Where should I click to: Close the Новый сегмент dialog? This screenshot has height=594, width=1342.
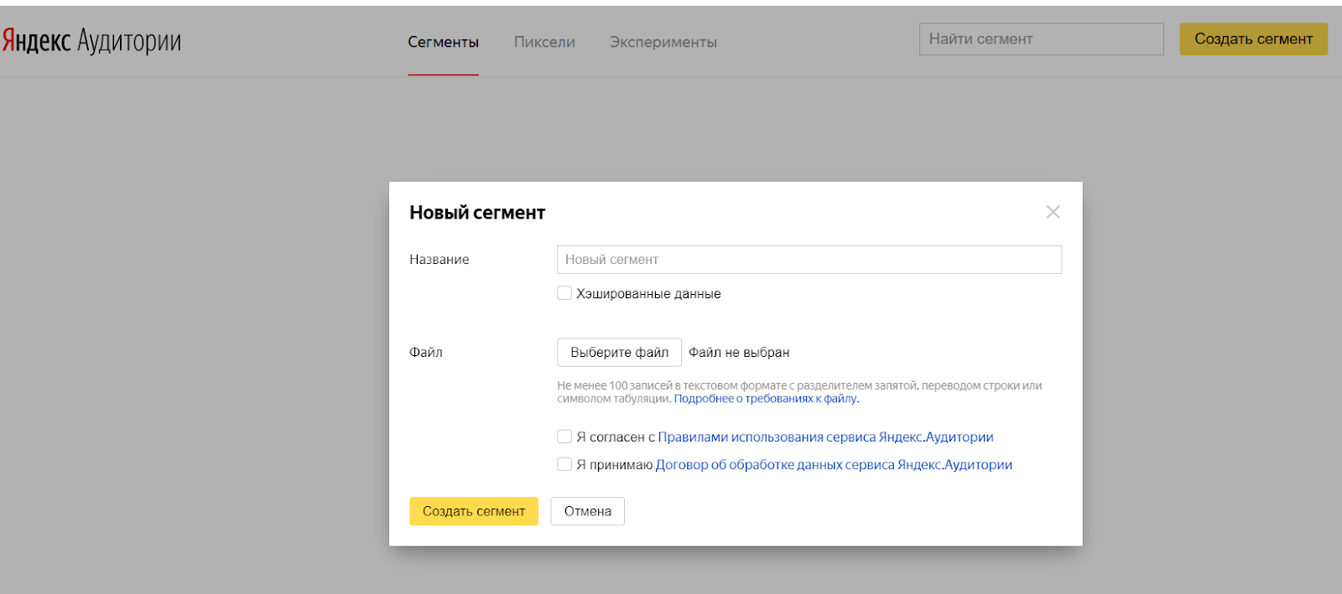tap(1053, 212)
